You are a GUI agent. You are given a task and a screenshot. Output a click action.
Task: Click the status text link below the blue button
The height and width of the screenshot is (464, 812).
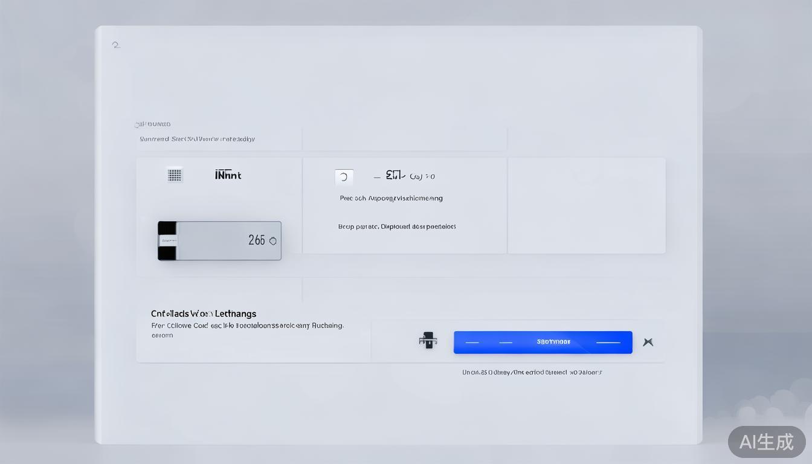[532, 372]
